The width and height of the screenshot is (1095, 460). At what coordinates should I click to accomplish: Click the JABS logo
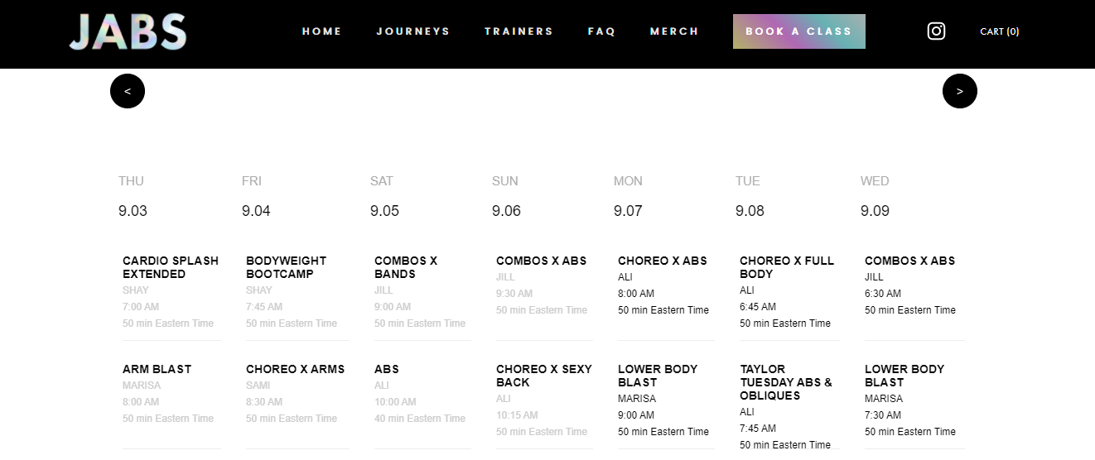click(128, 32)
